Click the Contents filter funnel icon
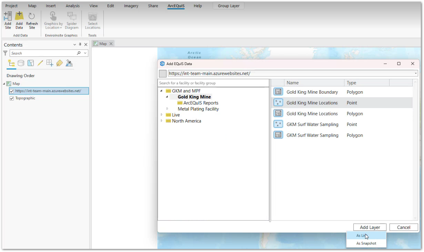Viewport: 424px width, 252px height. pyautogui.click(x=5, y=53)
